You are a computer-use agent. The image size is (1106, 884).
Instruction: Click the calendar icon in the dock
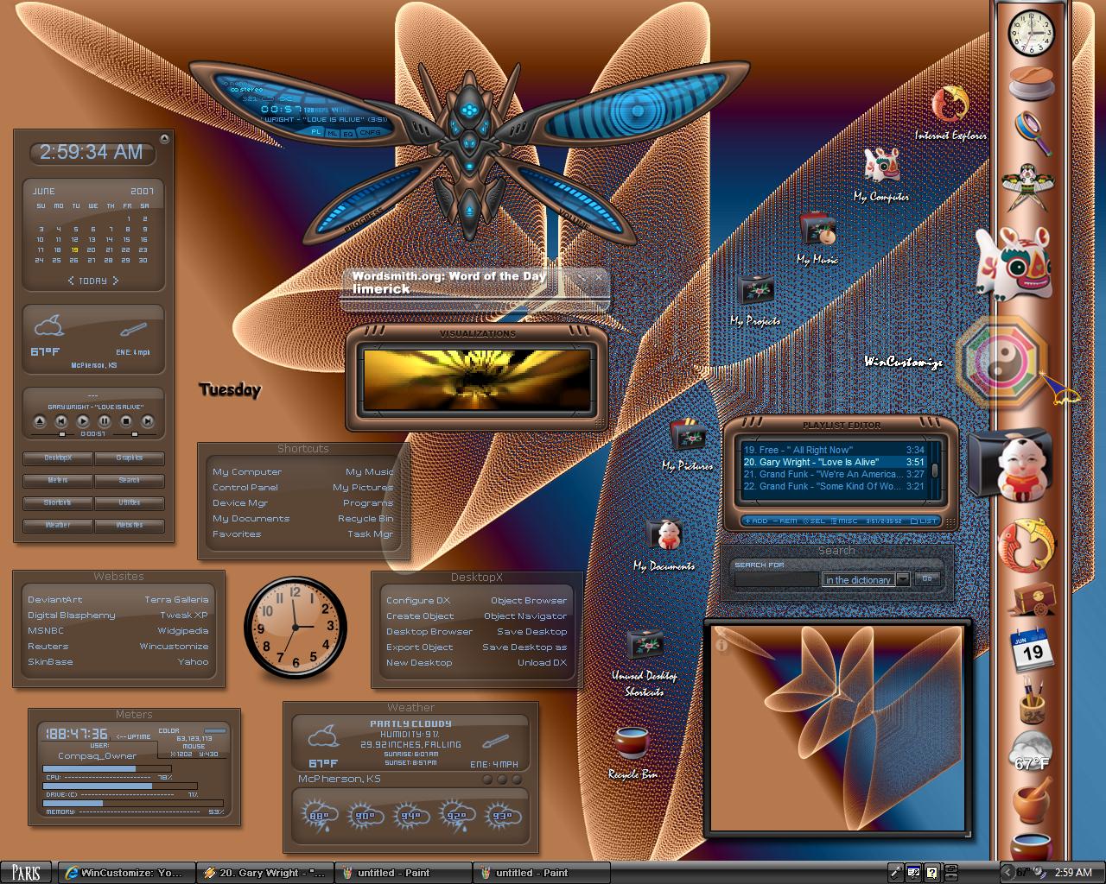1033,648
